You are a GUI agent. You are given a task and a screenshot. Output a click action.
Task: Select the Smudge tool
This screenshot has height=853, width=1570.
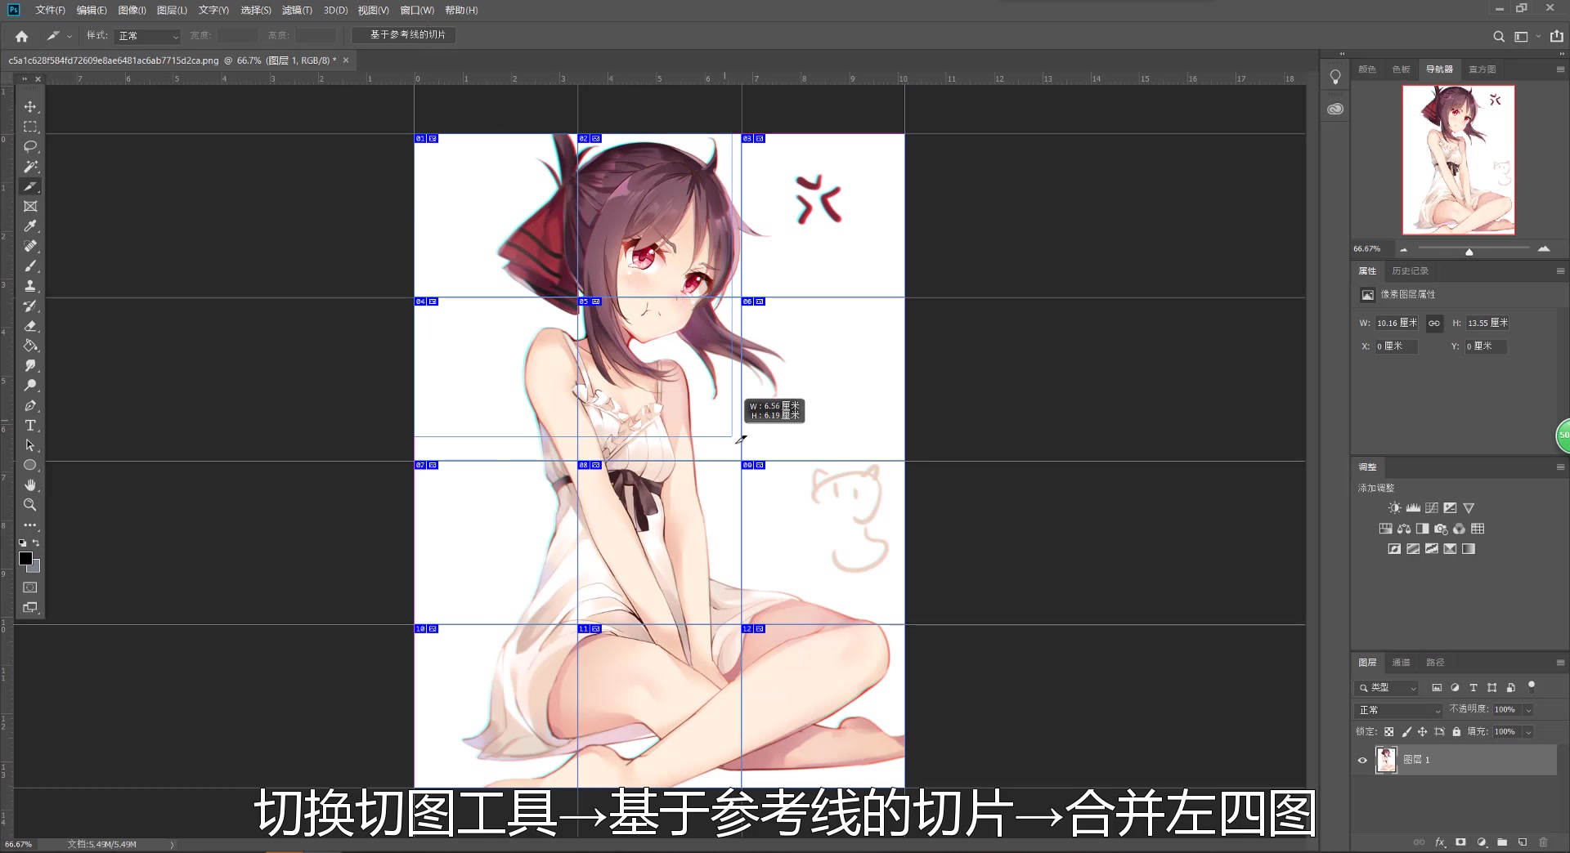pyautogui.click(x=30, y=365)
